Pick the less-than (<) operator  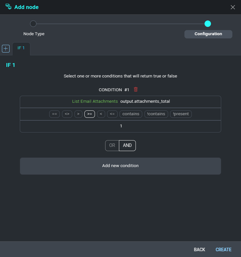pos(101,114)
